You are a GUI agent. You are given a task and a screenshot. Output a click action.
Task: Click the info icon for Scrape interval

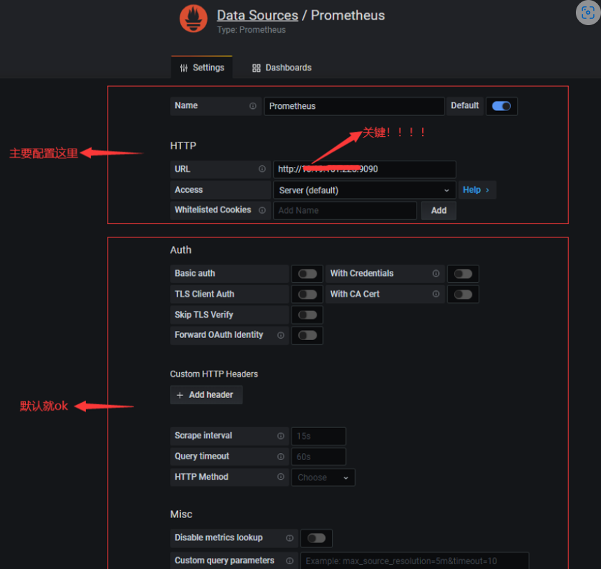(x=281, y=436)
